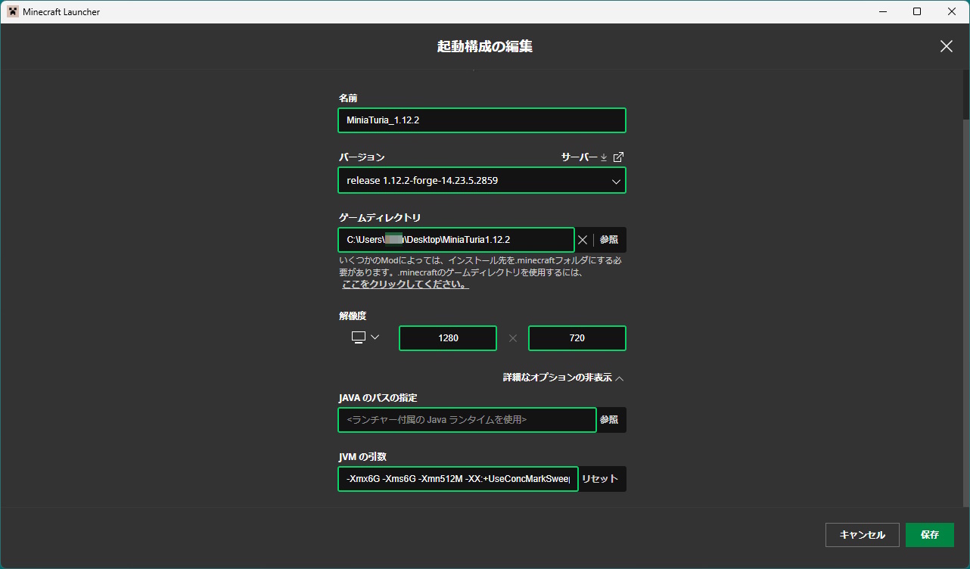Image resolution: width=970 pixels, height=569 pixels.
Task: Focus the 名前 field MiniaTuria_1.12.2
Action: 482,120
